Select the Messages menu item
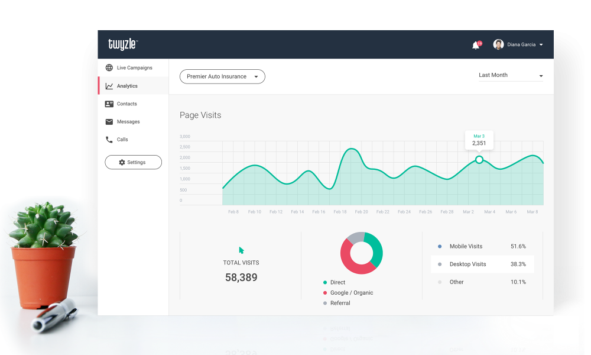This screenshot has height=355, width=591. [x=128, y=122]
